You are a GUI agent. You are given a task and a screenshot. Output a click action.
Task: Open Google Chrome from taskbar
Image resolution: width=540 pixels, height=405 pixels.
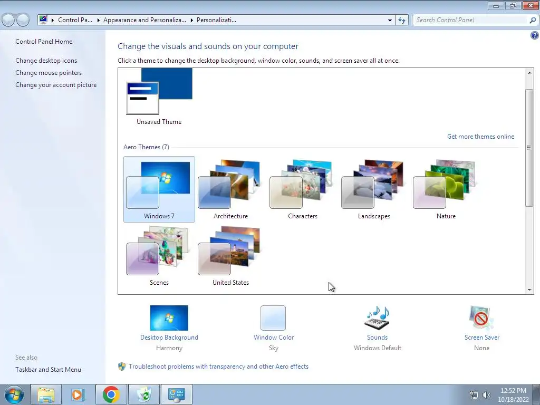click(x=111, y=394)
